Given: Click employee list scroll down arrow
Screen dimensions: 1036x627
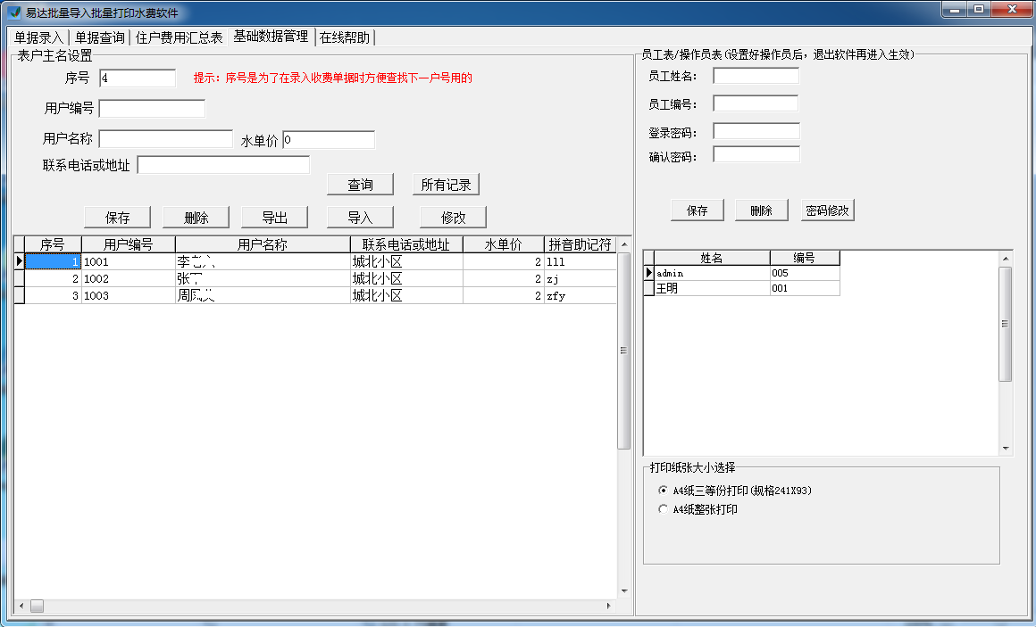Looking at the screenshot, I should pos(1006,448).
